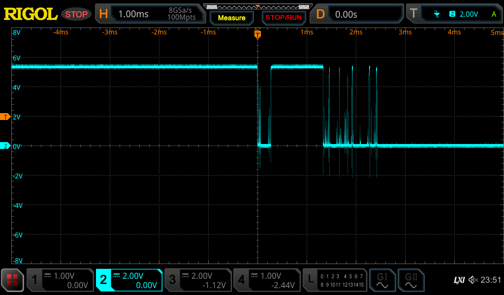Viewport: 504px width, 295px height.
Task: Tap the STOP/RUN button
Action: 283,18
